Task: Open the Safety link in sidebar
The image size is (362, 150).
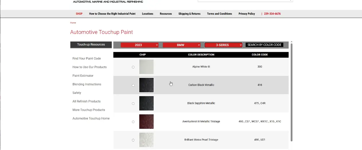Action: (77, 93)
